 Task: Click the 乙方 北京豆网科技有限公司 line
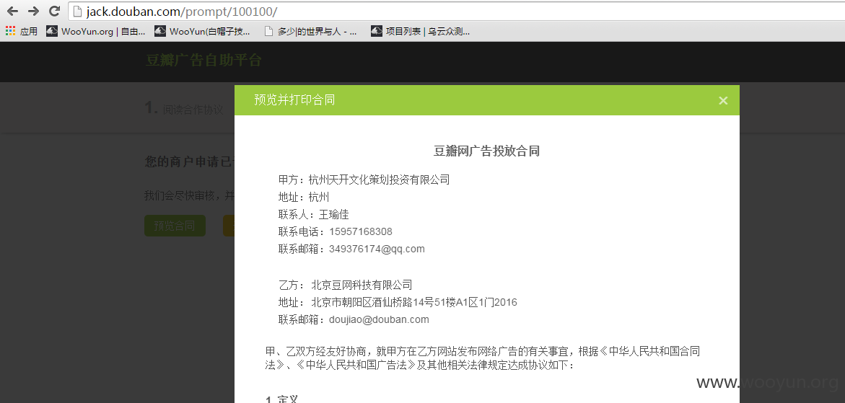click(345, 285)
